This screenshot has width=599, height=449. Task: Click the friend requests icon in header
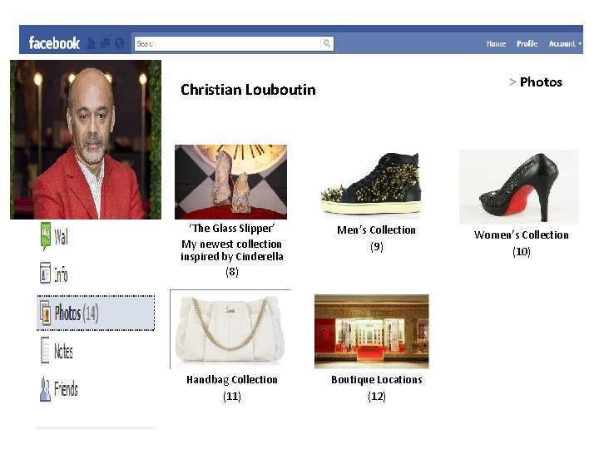click(x=91, y=43)
